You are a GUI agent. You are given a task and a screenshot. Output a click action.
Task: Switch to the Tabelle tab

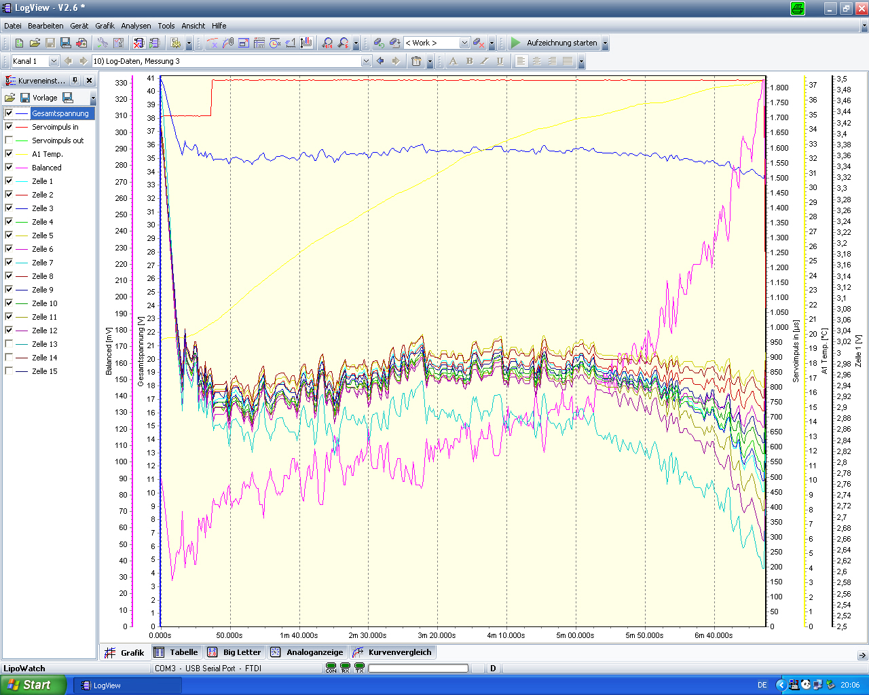[x=177, y=652]
